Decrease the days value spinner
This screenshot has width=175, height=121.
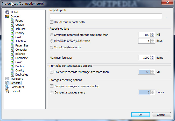coord(152,42)
